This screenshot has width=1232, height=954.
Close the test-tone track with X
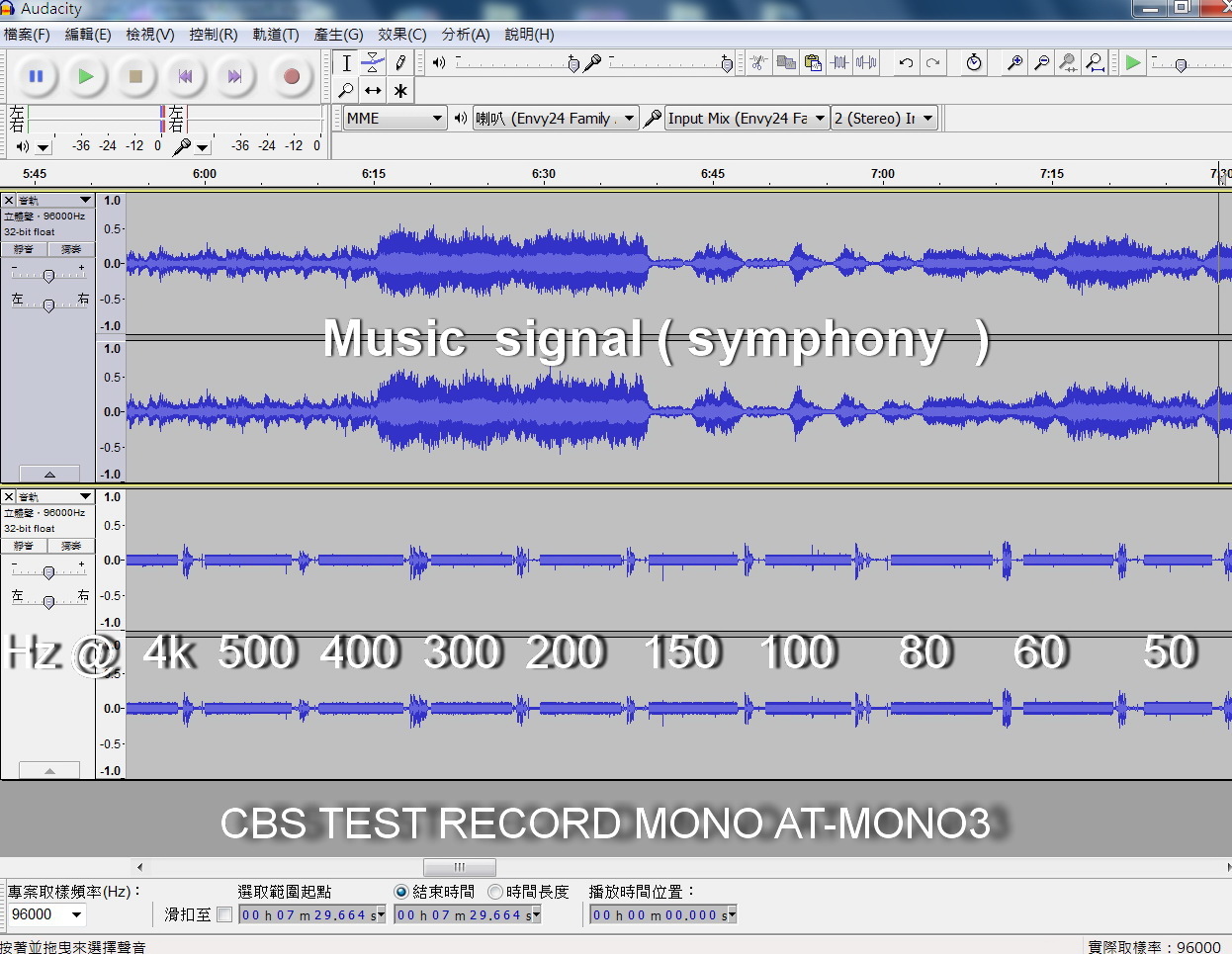point(9,496)
